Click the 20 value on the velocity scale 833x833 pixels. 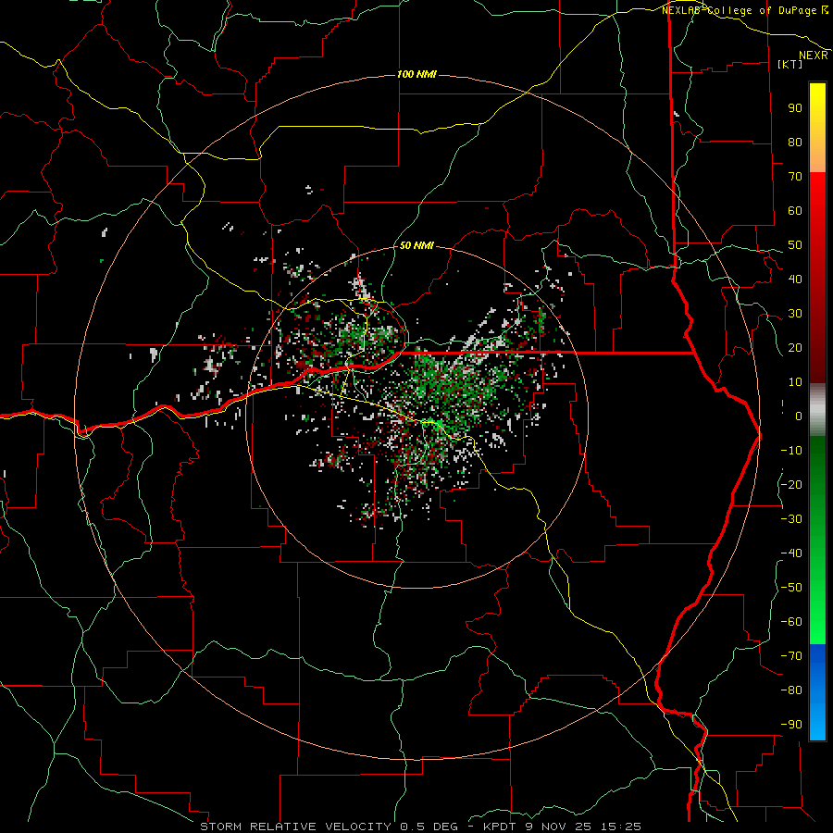coord(795,347)
